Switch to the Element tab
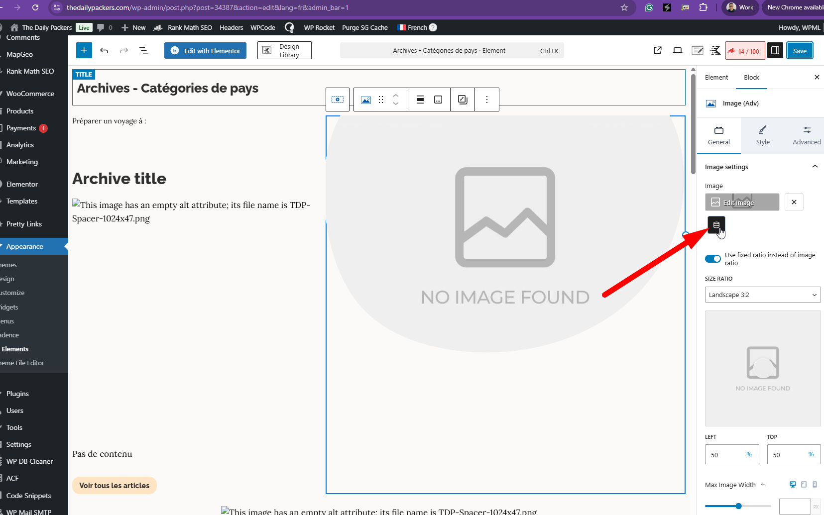Image resolution: width=824 pixels, height=515 pixels. [716, 77]
